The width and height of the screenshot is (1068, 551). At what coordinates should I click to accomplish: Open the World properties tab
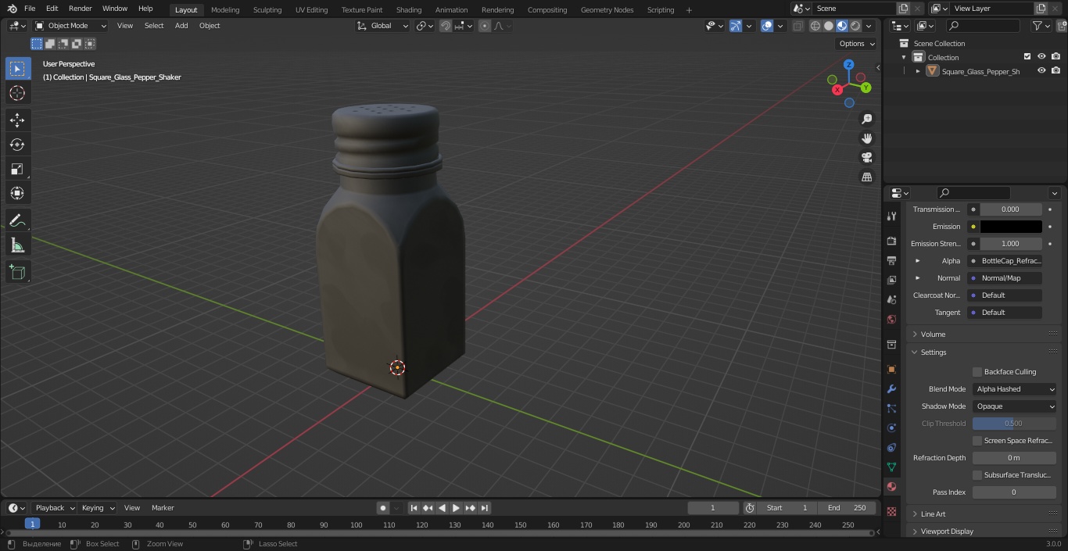[891, 319]
